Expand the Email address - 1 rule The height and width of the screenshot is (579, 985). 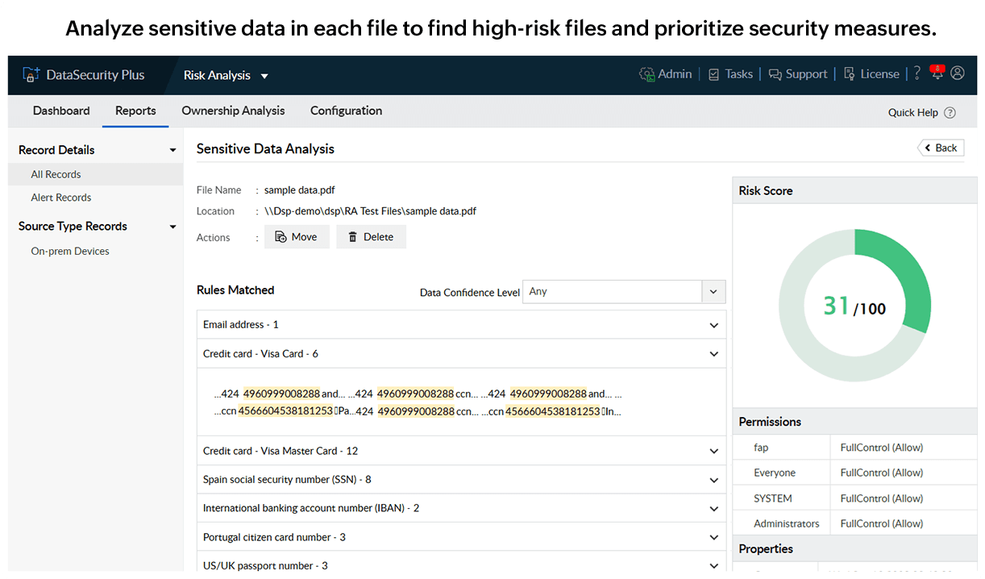click(713, 325)
